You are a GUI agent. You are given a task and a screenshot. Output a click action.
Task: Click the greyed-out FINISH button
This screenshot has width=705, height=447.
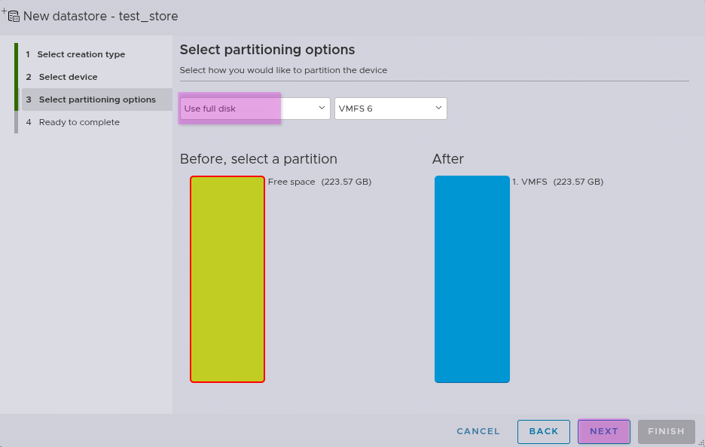click(x=666, y=431)
